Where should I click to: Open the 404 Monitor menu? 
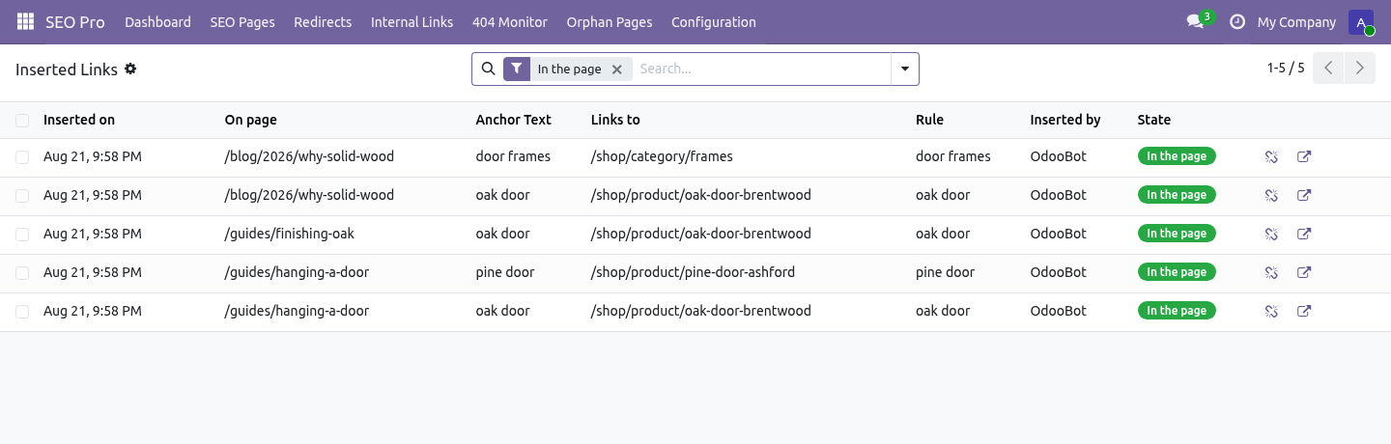point(510,21)
